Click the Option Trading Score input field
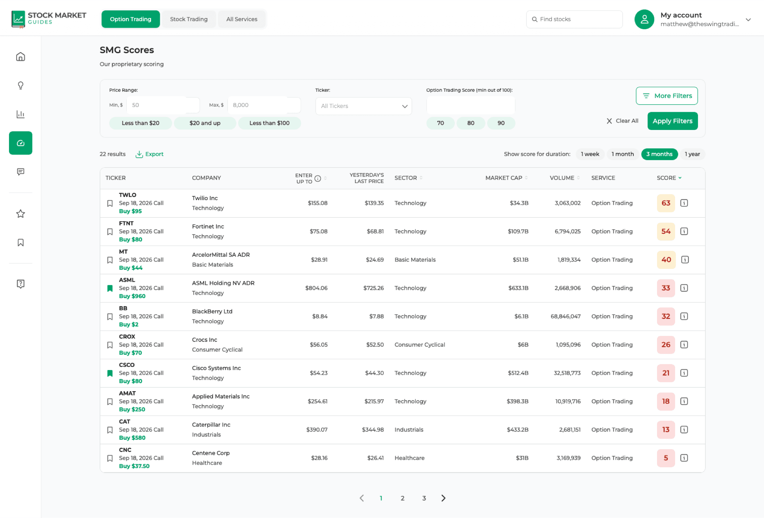Screen dimensions: 764x518 471,105
